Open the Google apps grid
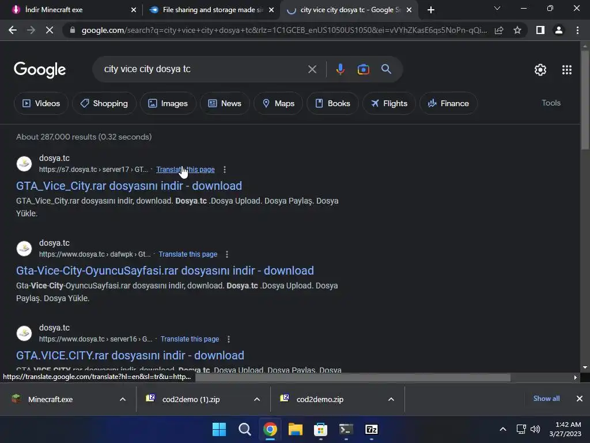The image size is (590, 443). tap(567, 70)
